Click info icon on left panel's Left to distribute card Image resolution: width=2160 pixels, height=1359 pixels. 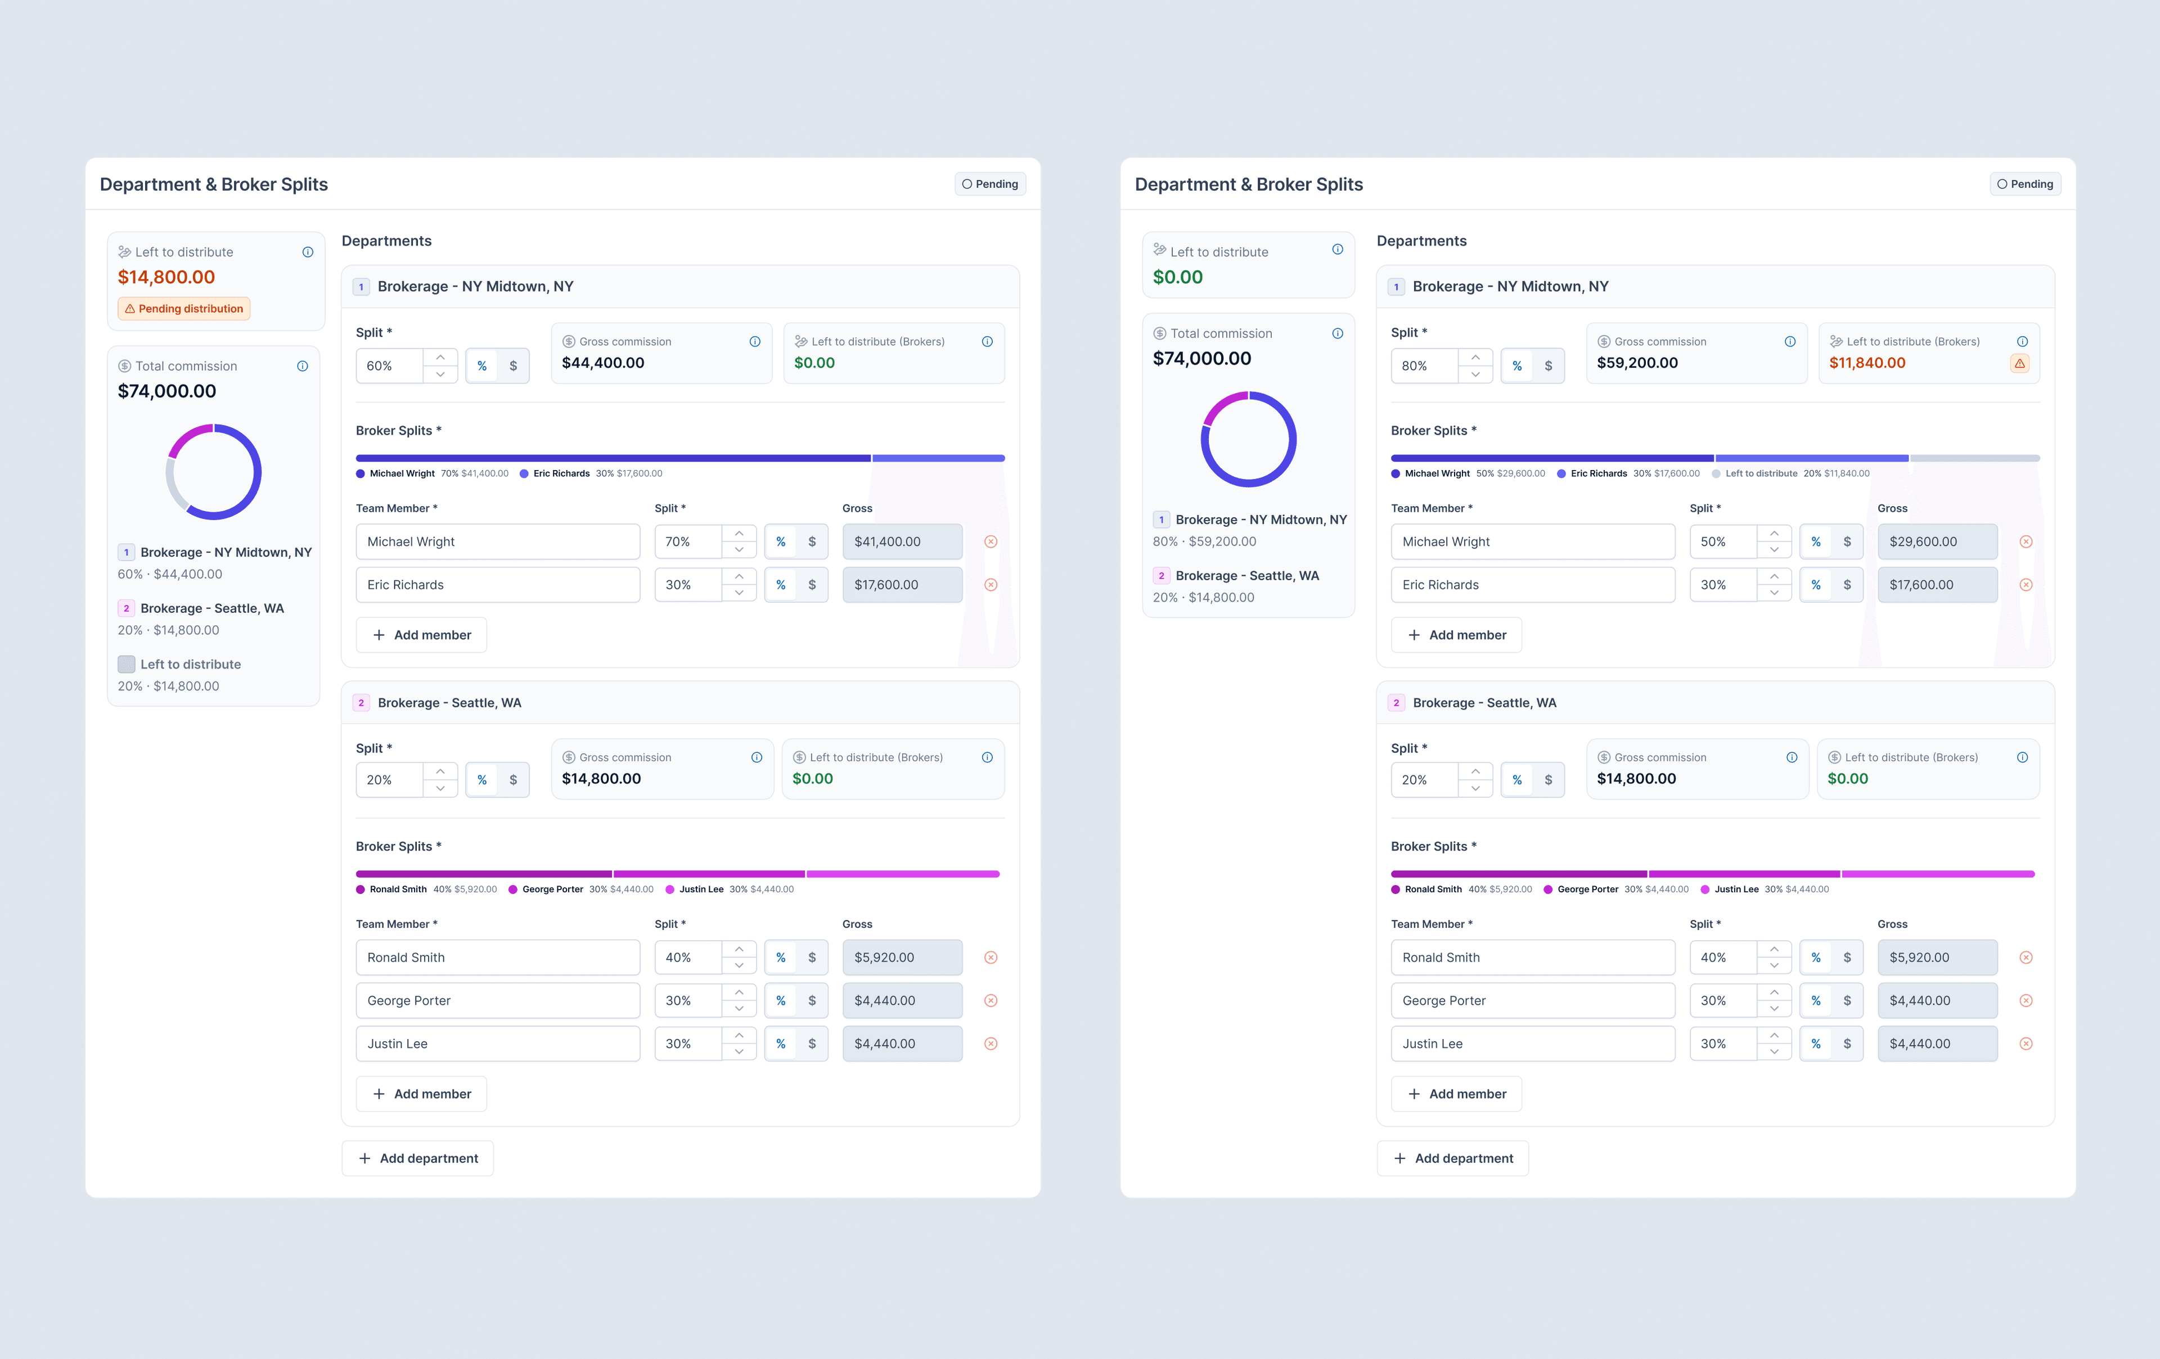[308, 252]
